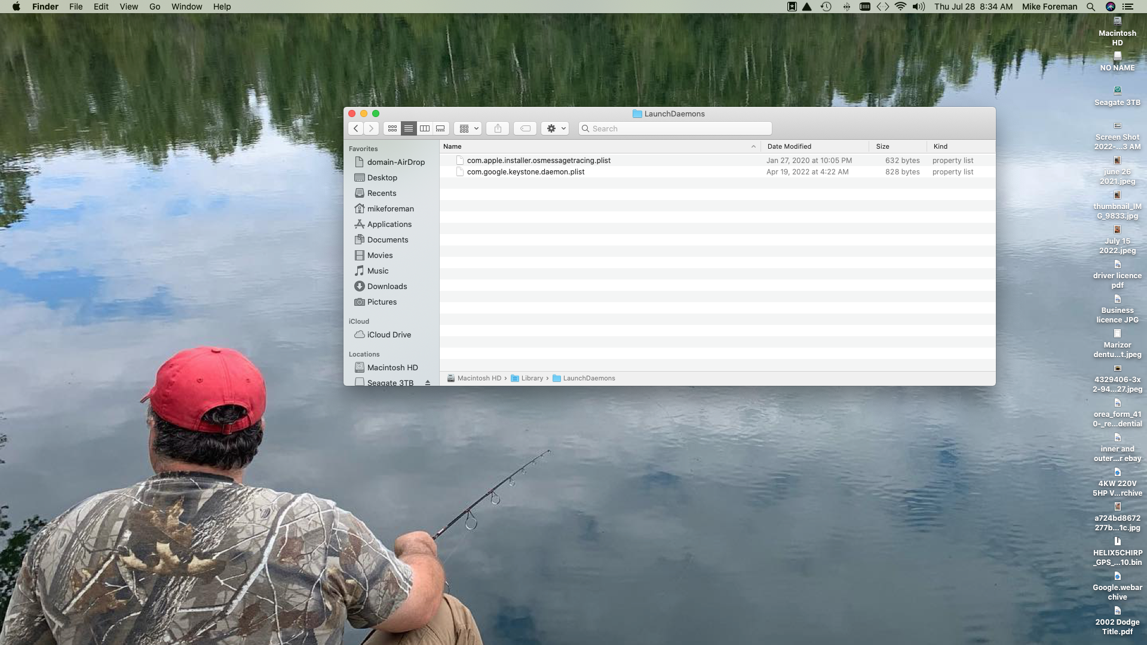Select gallery view in Finder toolbar
The width and height of the screenshot is (1147, 645).
pyautogui.click(x=441, y=128)
